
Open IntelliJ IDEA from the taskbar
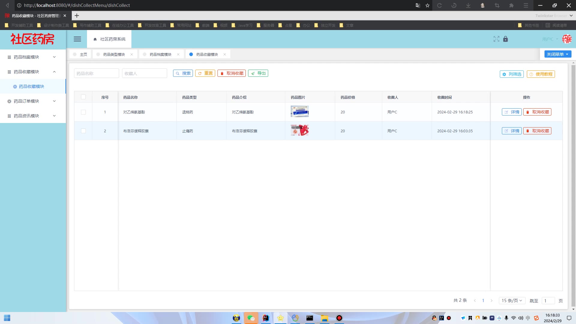[x=266, y=318]
